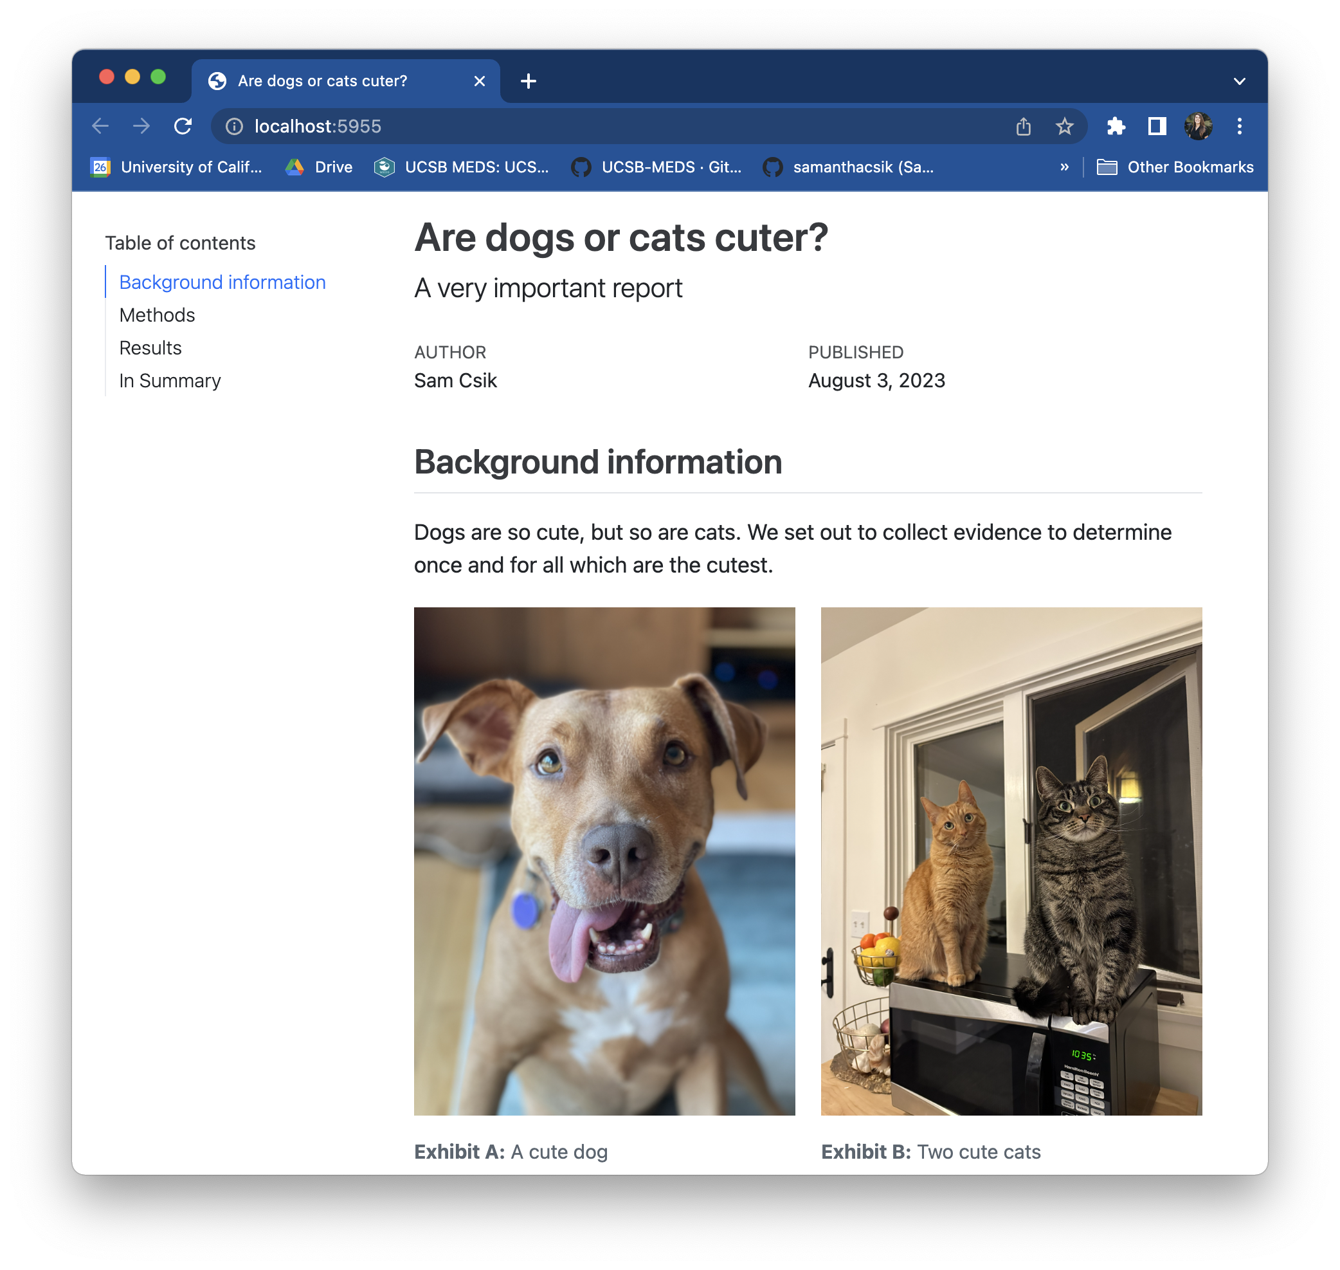Show hidden bookmarks with double chevron
This screenshot has height=1270, width=1340.
point(1064,167)
